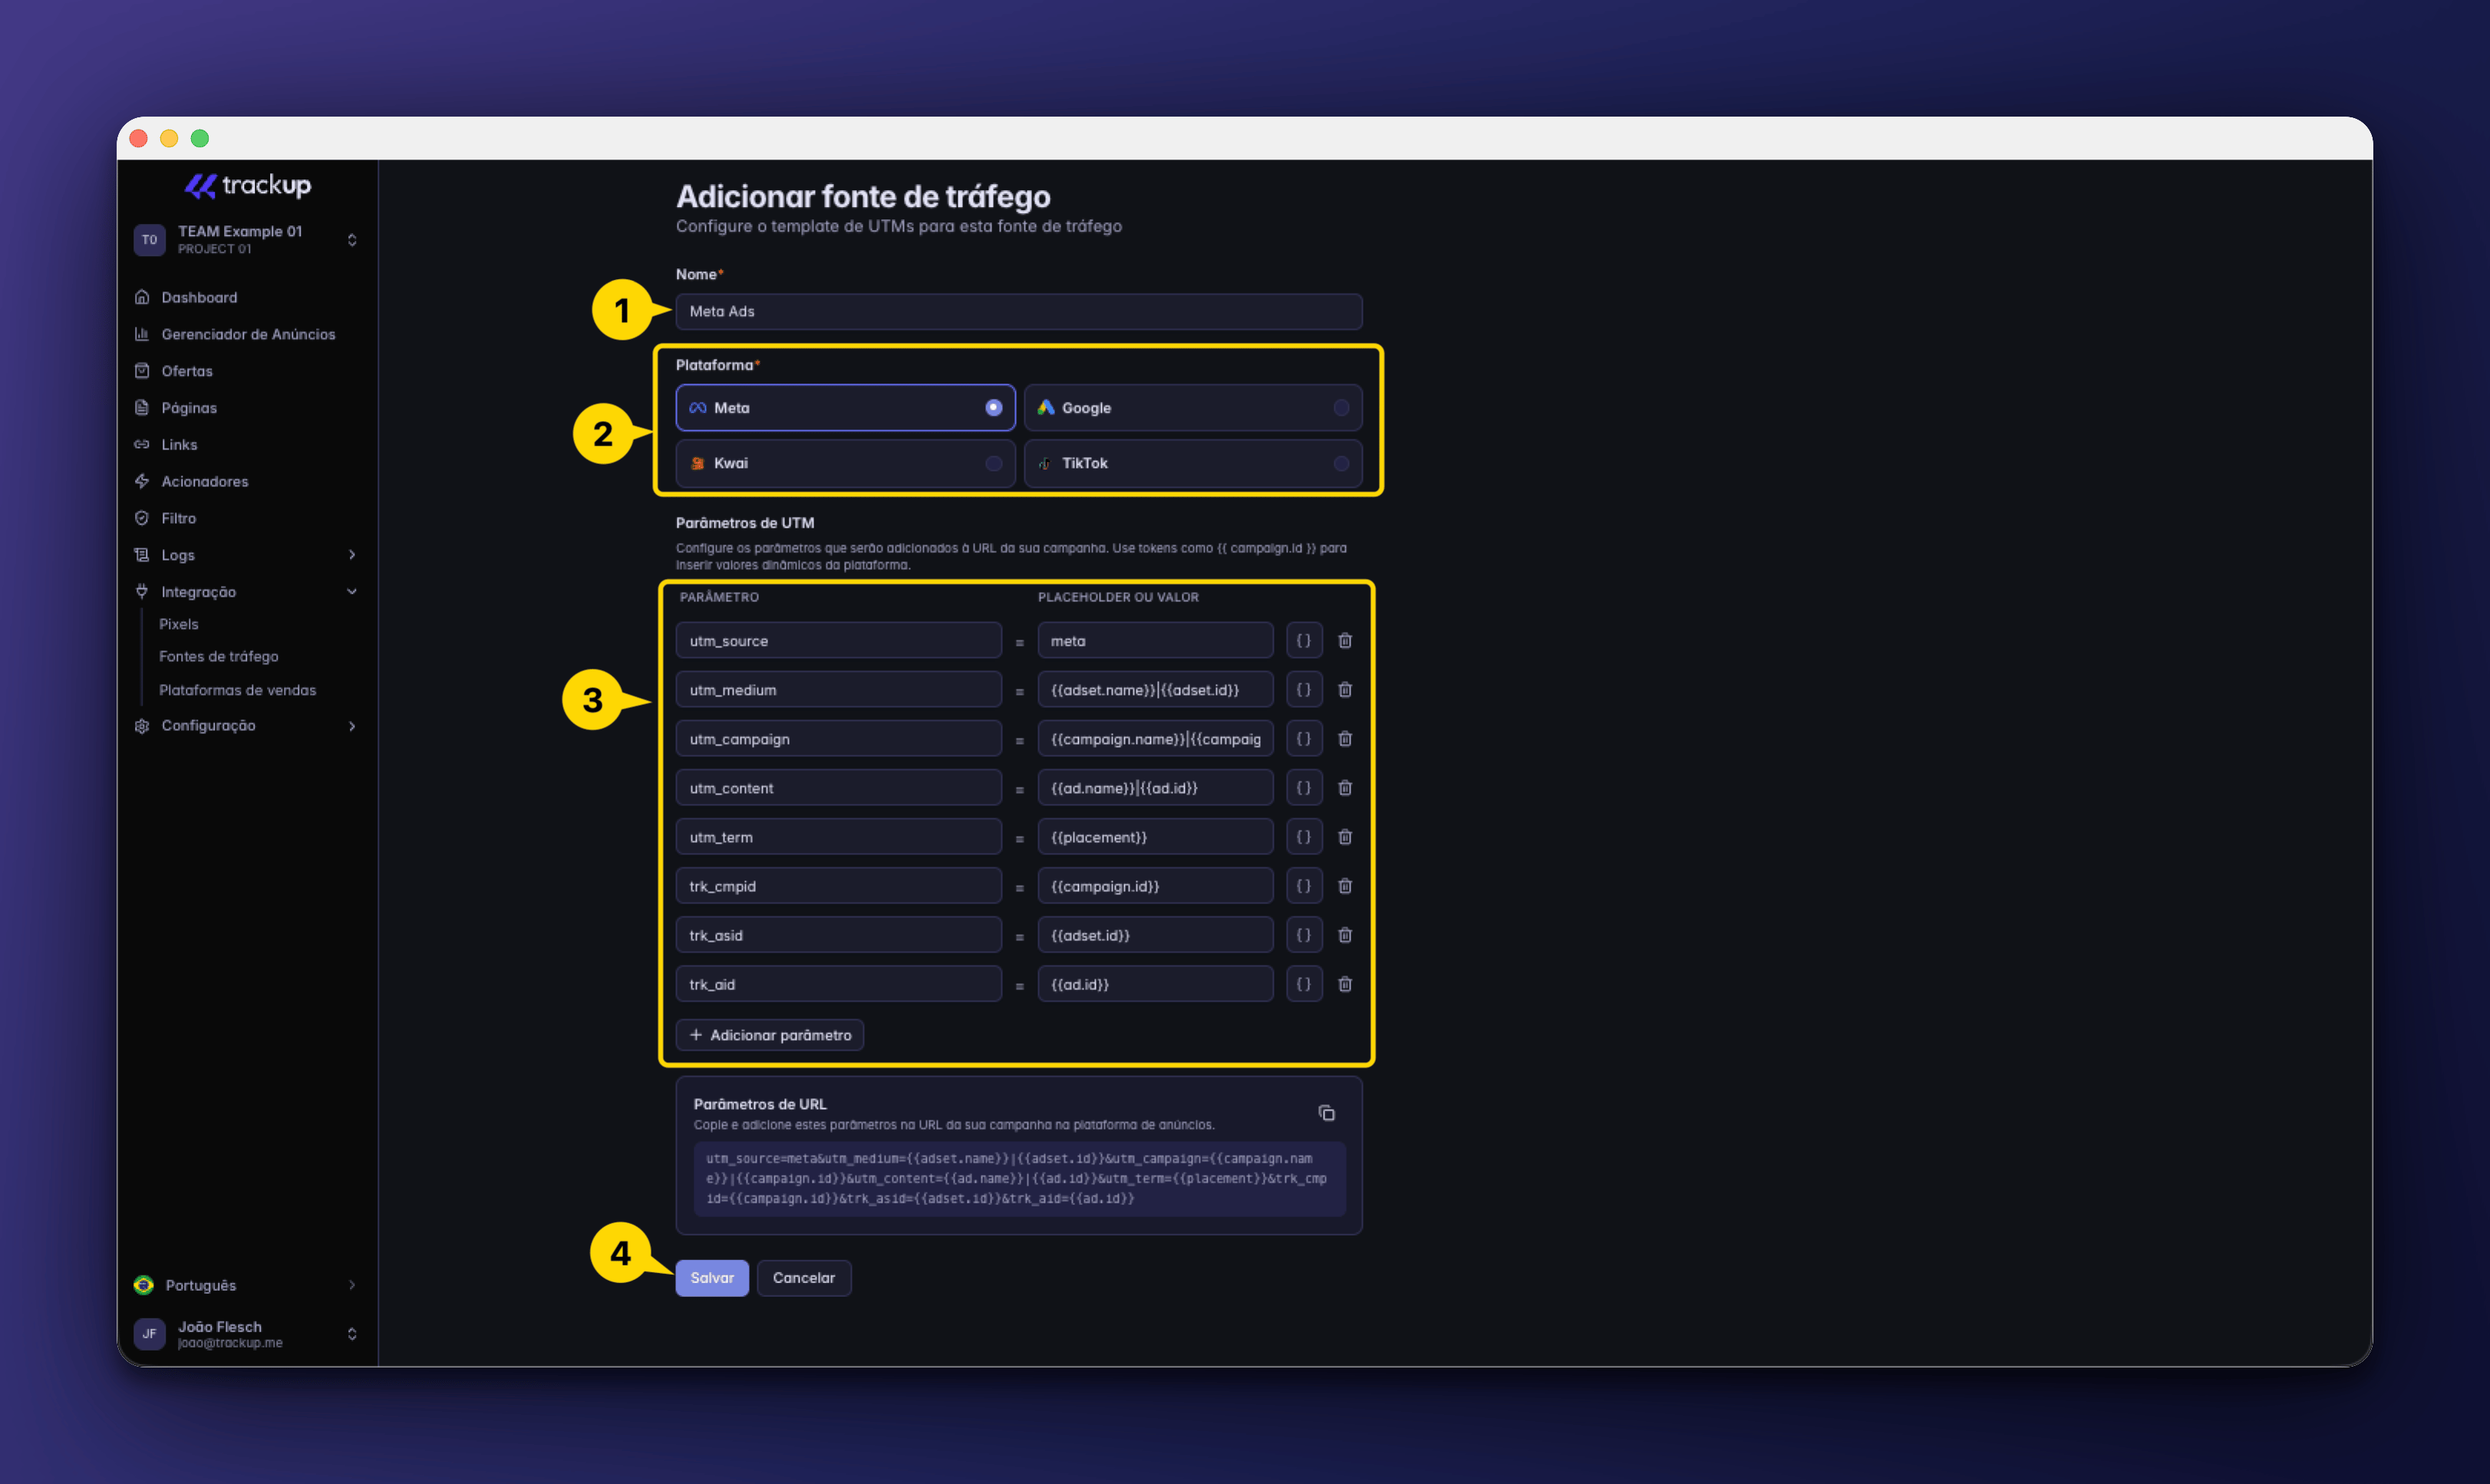Click the Nome input field
The image size is (2490, 1484).
[x=1018, y=312]
